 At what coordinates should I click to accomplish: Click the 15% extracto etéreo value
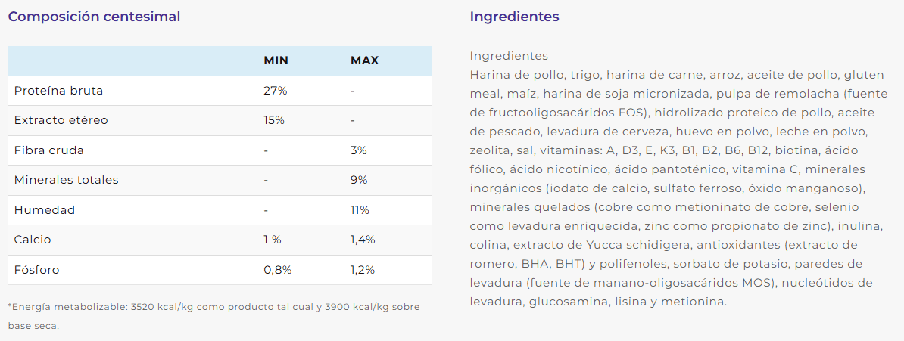274,120
